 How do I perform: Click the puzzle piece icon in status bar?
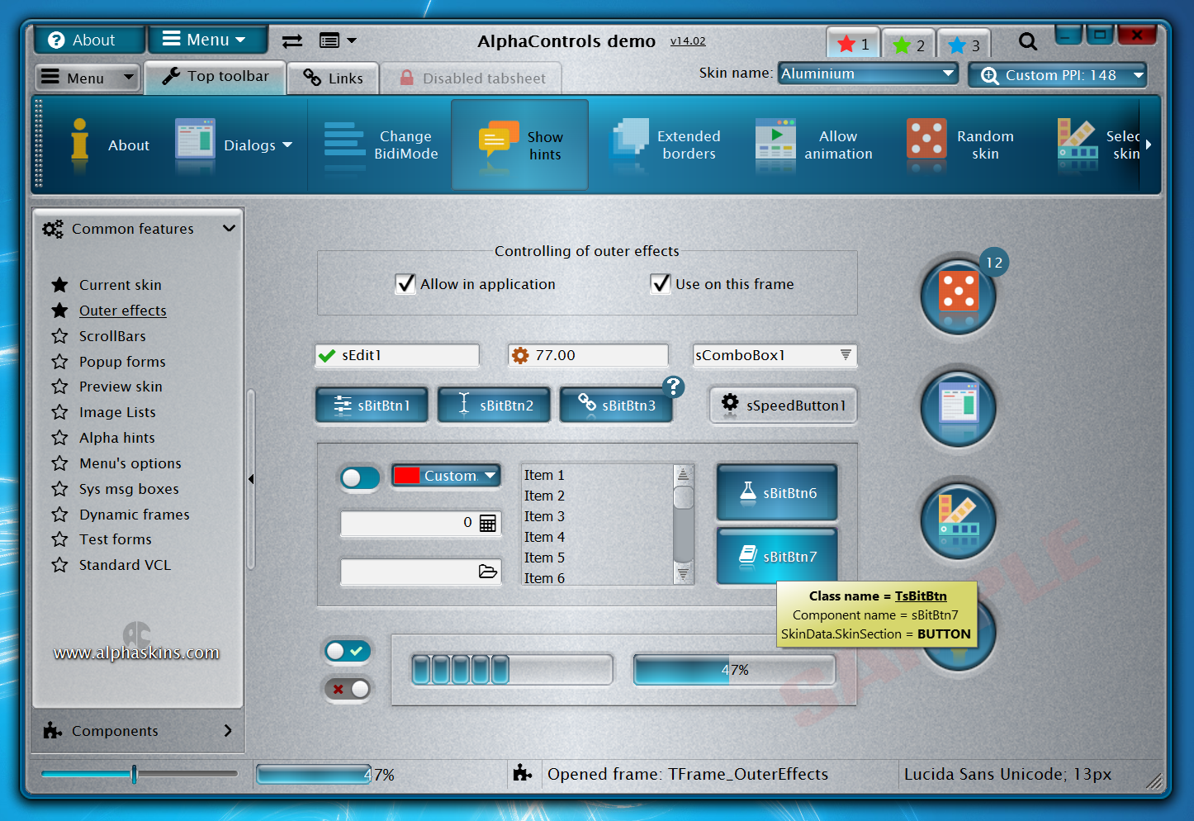[522, 773]
